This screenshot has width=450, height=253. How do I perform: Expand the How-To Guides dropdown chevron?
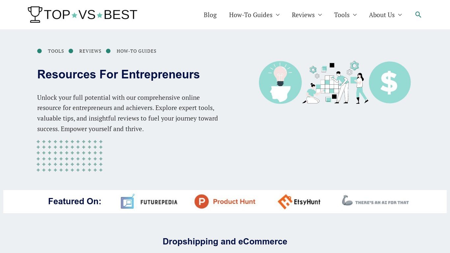[x=278, y=15]
